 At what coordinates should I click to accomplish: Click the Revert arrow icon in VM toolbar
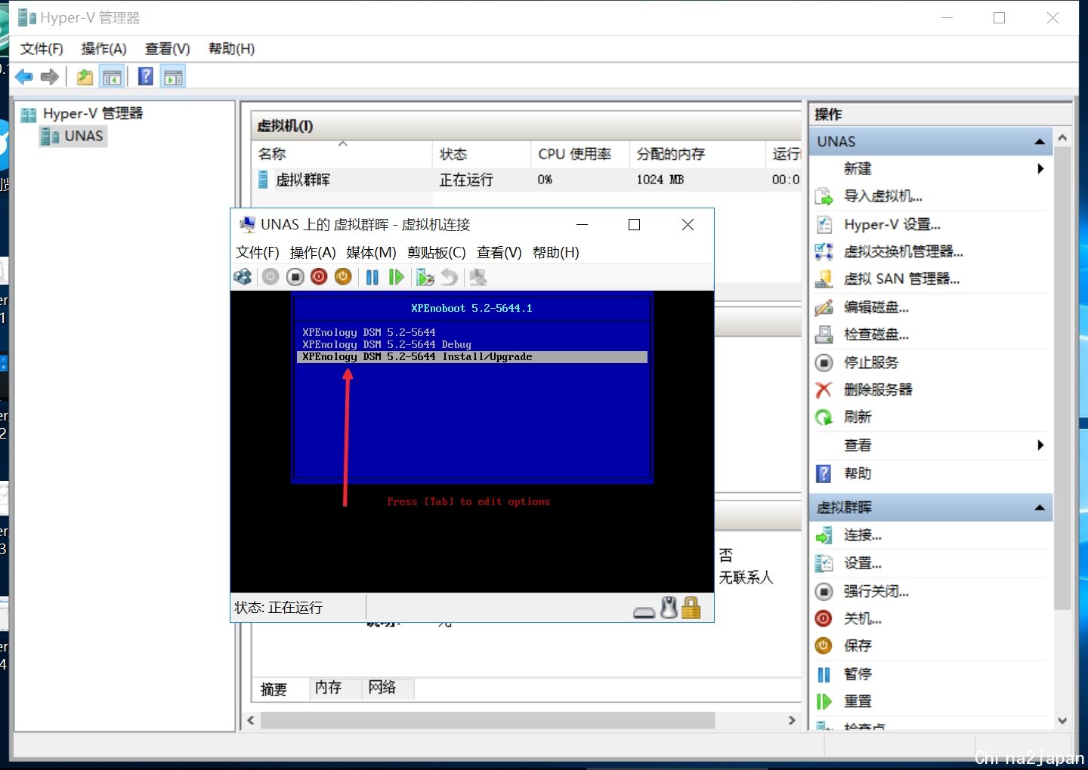pyautogui.click(x=450, y=277)
